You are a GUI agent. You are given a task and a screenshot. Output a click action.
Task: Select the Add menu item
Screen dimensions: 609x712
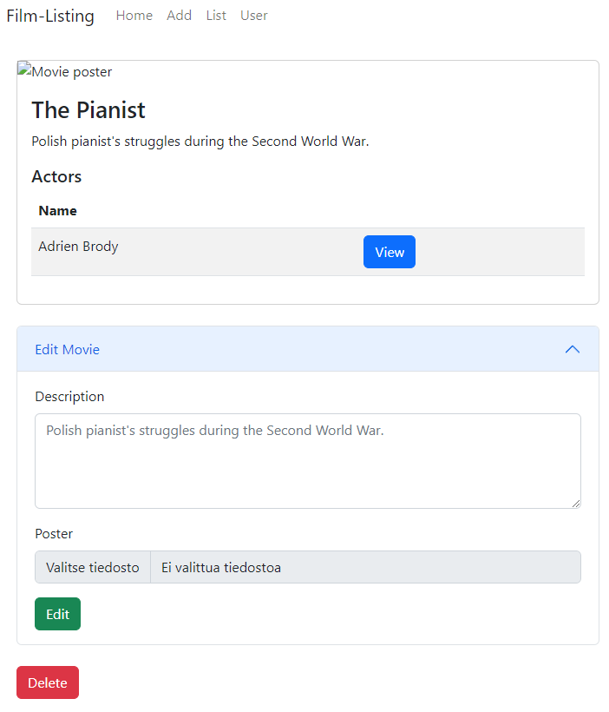[179, 15]
